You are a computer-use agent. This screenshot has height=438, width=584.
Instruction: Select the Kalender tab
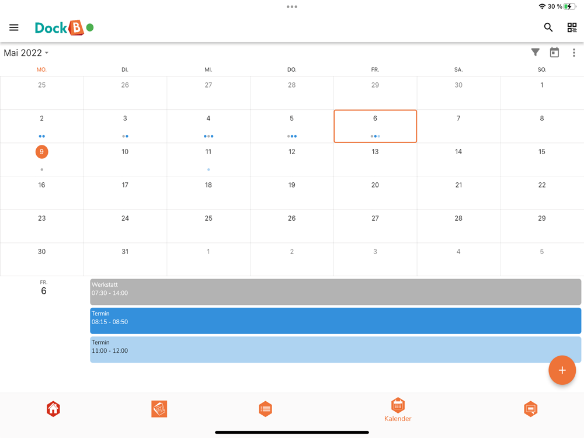point(398,410)
